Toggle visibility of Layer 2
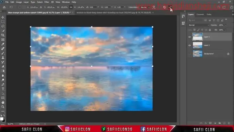Screen dimensions: 234x132 (x=190, y=45)
